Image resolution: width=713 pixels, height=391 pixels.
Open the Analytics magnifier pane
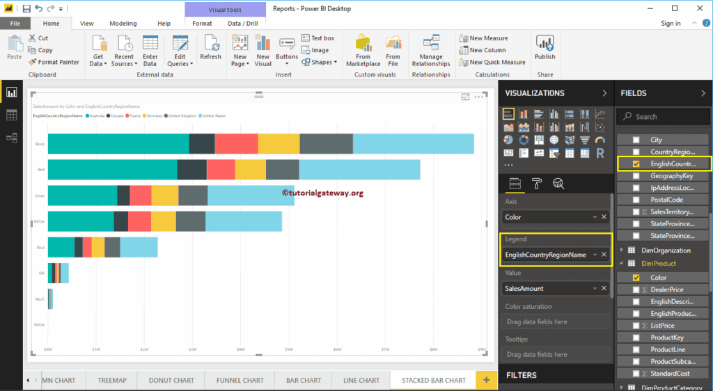click(558, 184)
